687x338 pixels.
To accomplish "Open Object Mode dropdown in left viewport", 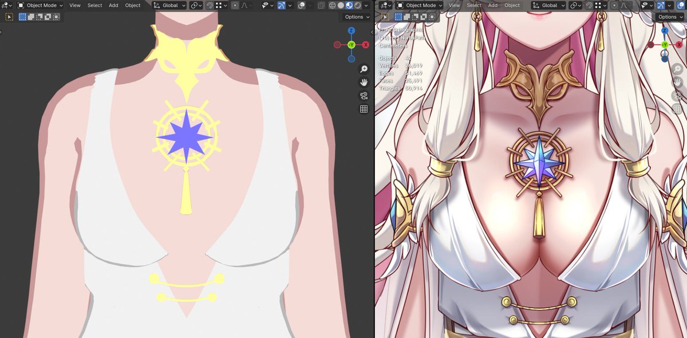I will [41, 5].
